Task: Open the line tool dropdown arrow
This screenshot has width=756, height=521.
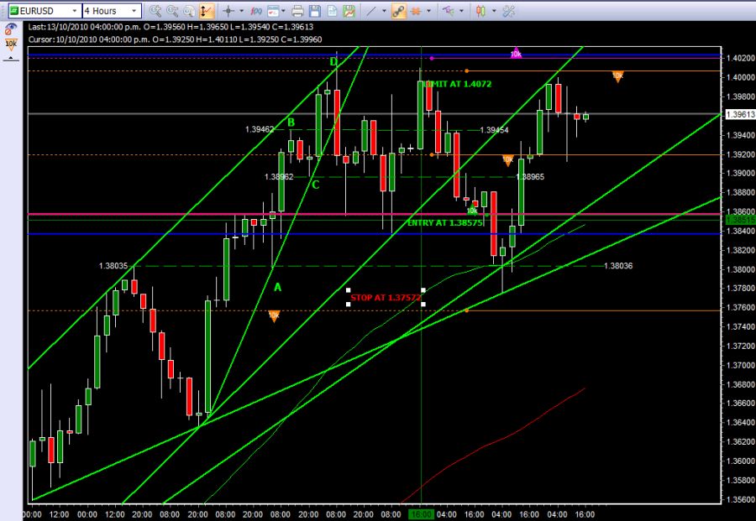Action: (x=385, y=11)
